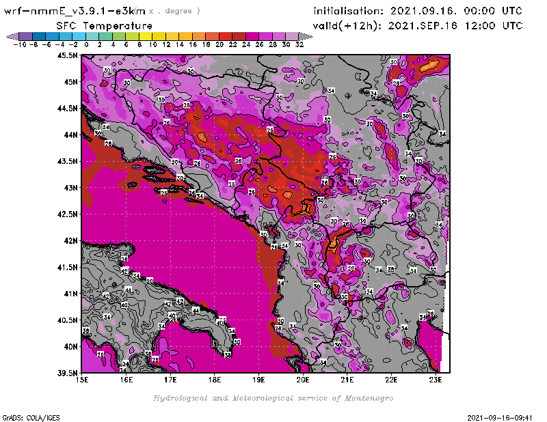Click the '39.5N' latitude axis label

(67, 374)
